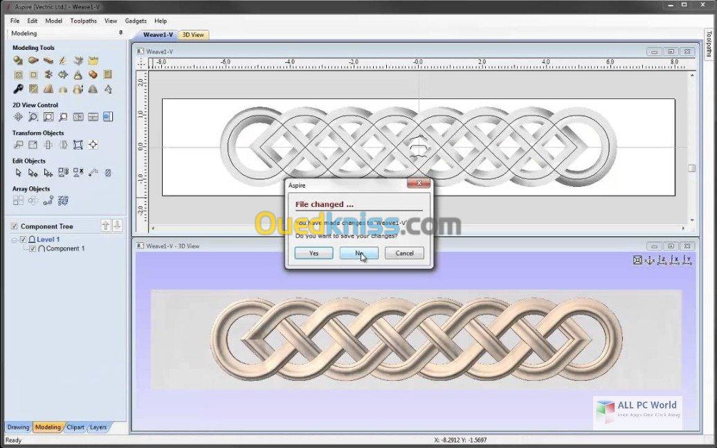717x448 pixels.
Task: Click the yellow folder import model icon
Action: coord(93,60)
